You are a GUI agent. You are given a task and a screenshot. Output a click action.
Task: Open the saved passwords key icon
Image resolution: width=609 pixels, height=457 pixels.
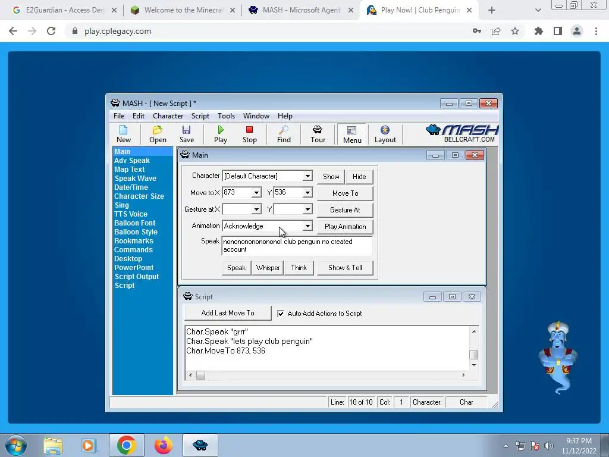coord(477,31)
